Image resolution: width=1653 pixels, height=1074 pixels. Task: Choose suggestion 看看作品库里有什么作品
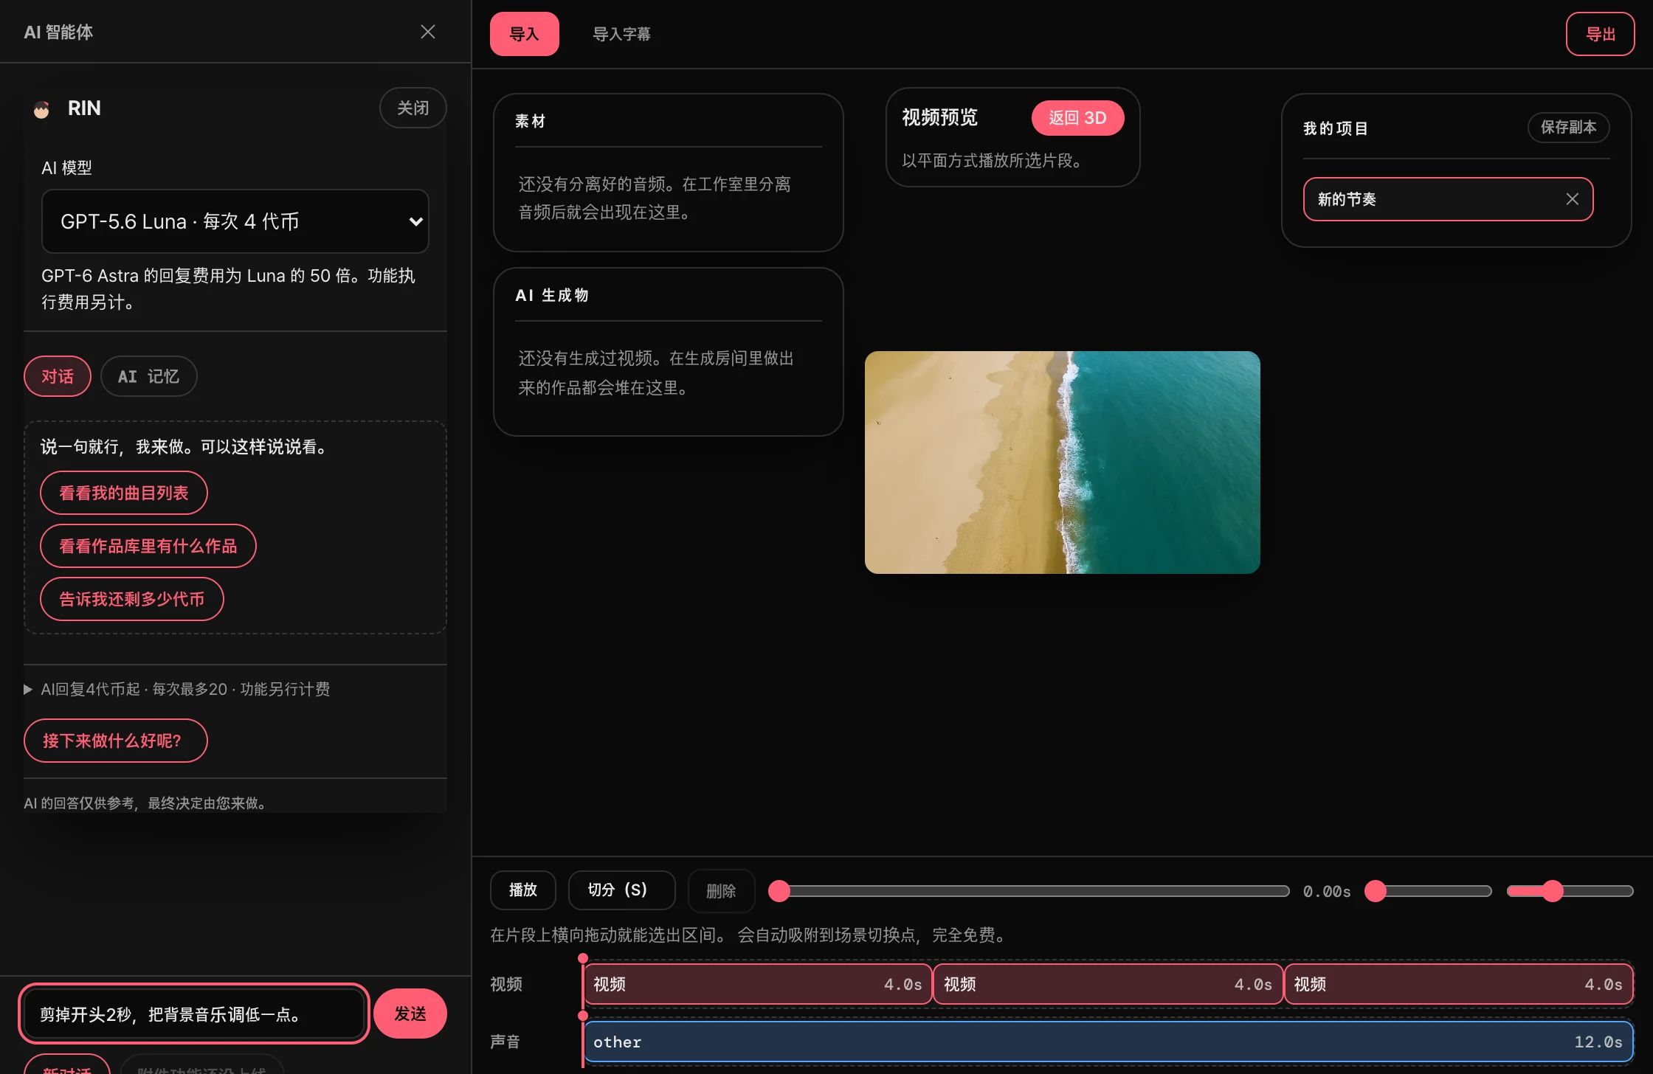coord(148,546)
